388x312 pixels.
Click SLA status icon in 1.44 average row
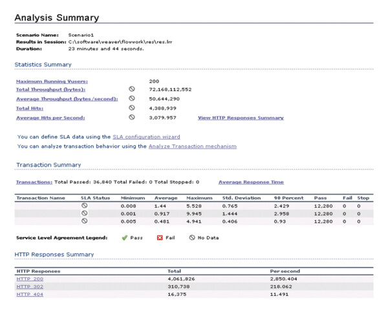(x=85, y=205)
